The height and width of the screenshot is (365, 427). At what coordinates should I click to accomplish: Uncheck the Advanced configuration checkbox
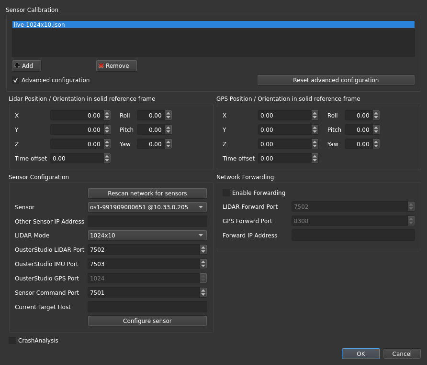tap(15, 80)
